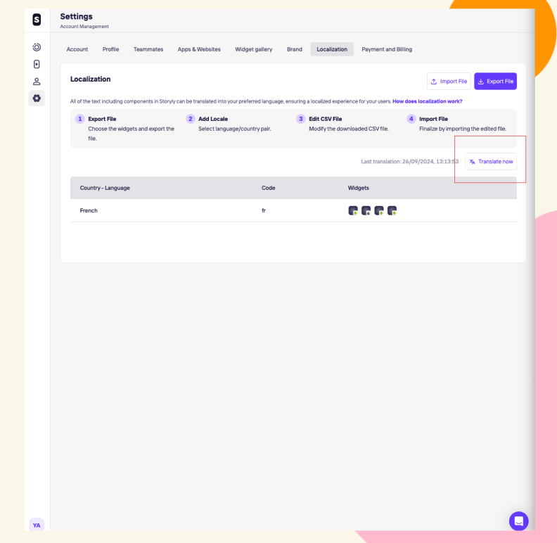Click the Last translation timestamp text
The height and width of the screenshot is (543, 557).
(409, 161)
